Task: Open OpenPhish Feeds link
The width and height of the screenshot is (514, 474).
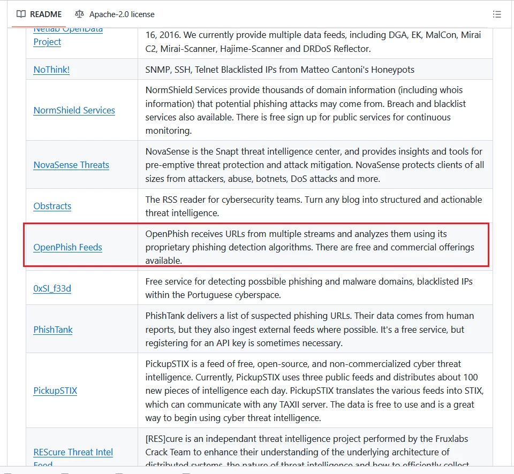Action: click(67, 247)
